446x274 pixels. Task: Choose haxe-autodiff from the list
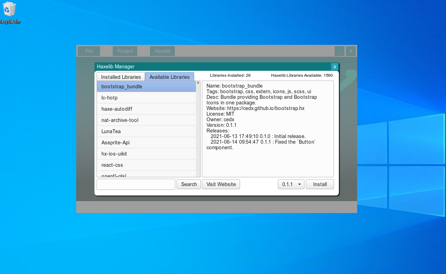[146, 109]
